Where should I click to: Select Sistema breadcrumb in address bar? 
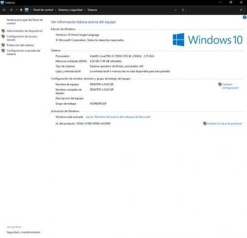(x=92, y=10)
